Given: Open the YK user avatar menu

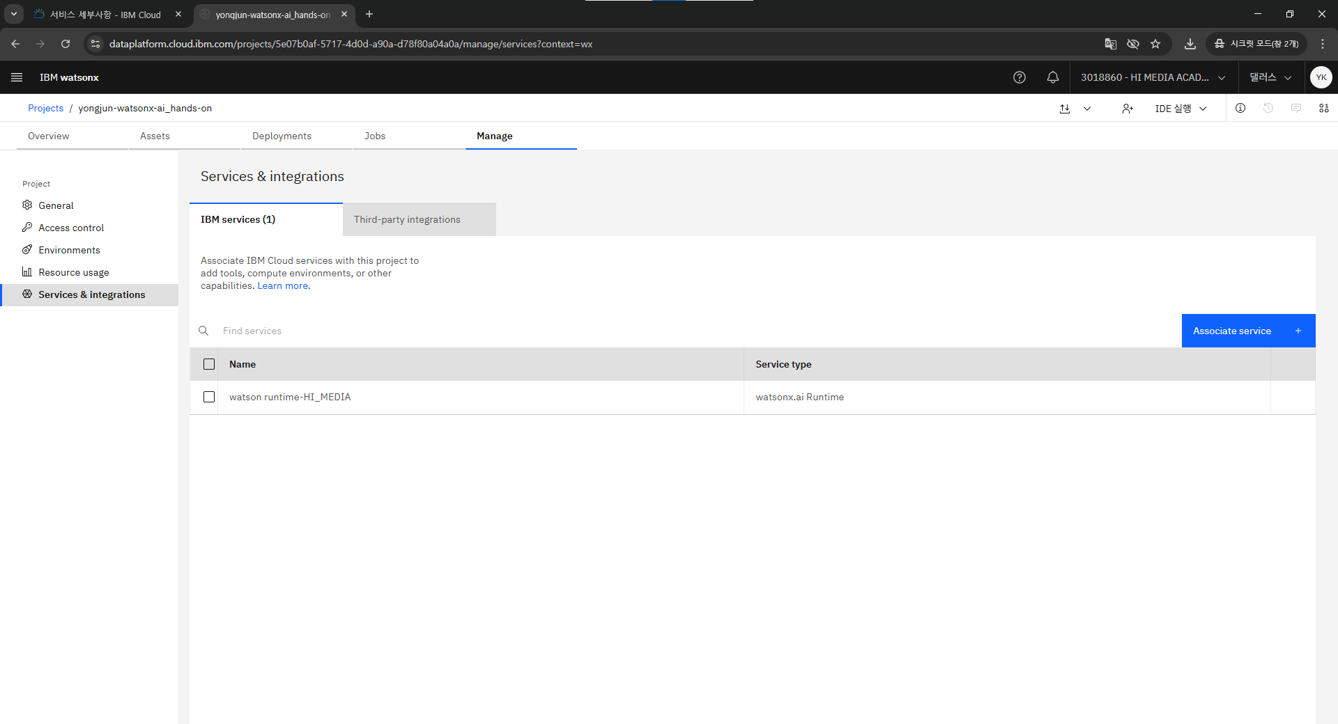Looking at the screenshot, I should tap(1321, 77).
